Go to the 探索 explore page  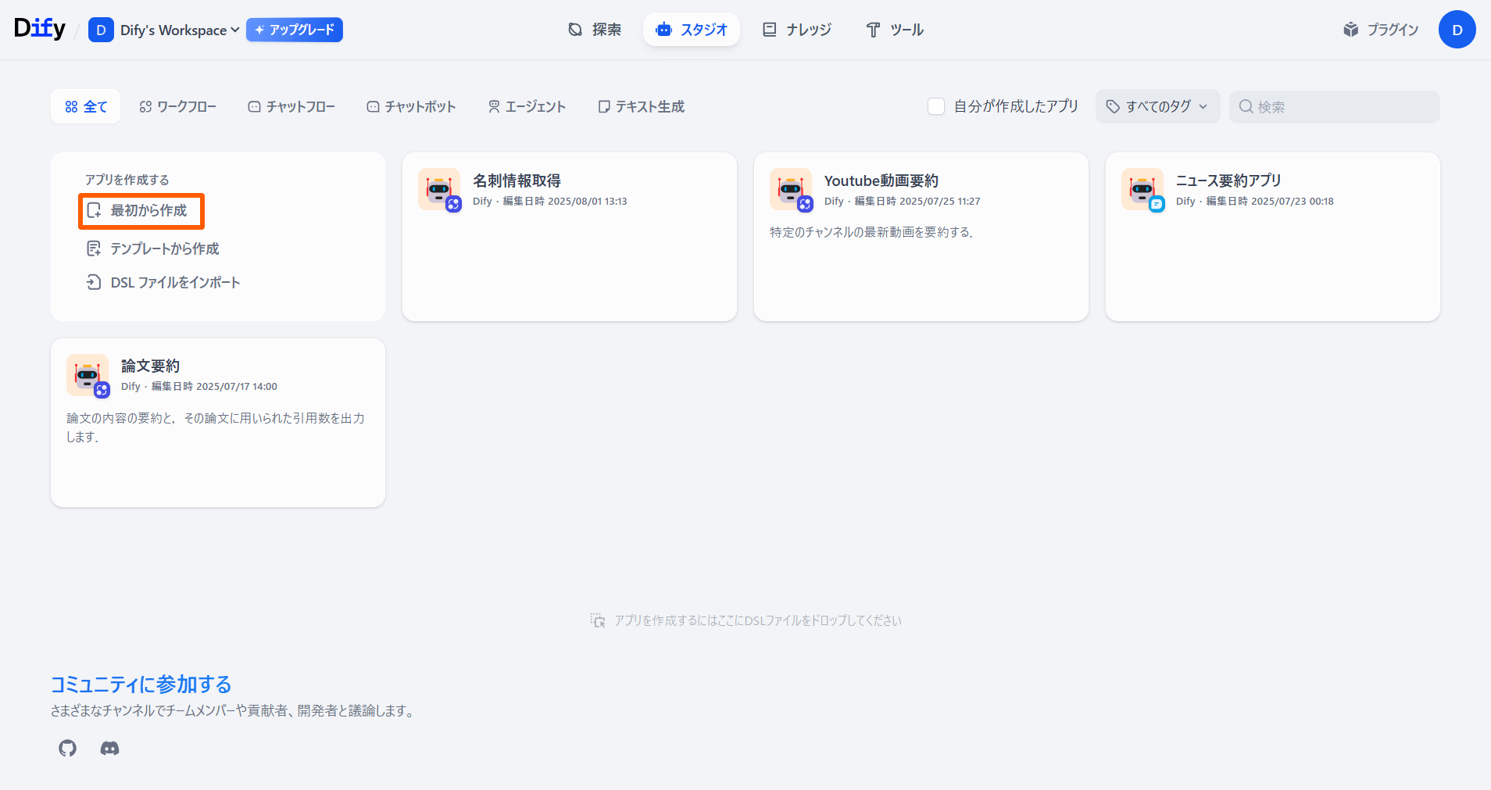pyautogui.click(x=595, y=30)
